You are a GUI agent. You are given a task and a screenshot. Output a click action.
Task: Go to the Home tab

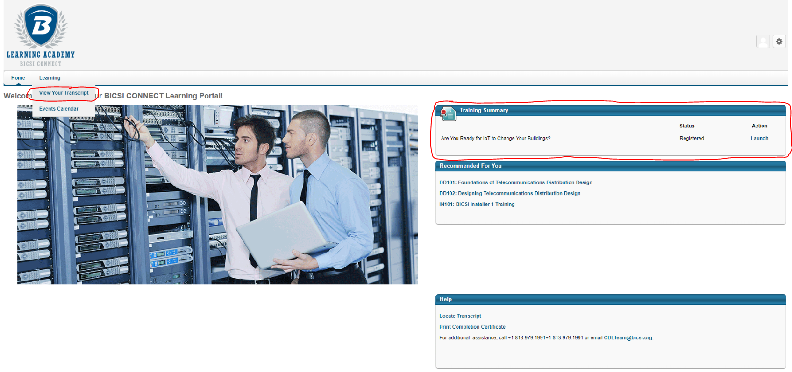pyautogui.click(x=18, y=78)
